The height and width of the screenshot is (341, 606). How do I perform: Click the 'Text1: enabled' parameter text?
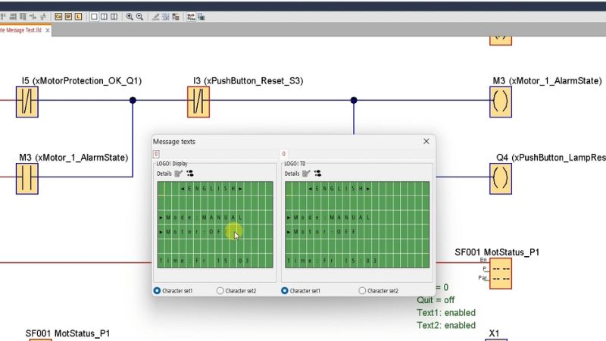(446, 313)
